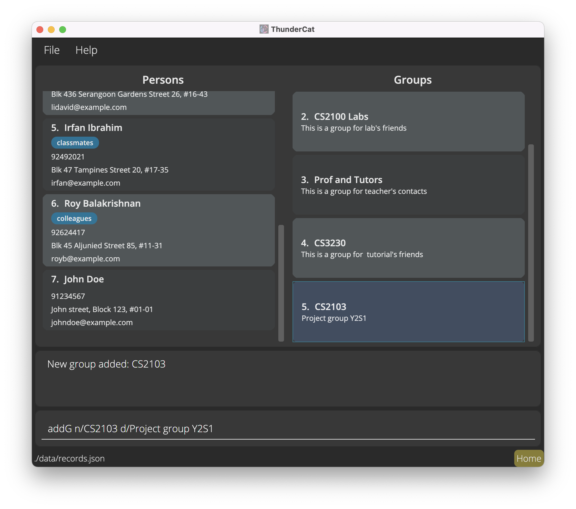Click description 'Project group Y2S1'
Screen dimensions: 576x509
[x=334, y=318]
